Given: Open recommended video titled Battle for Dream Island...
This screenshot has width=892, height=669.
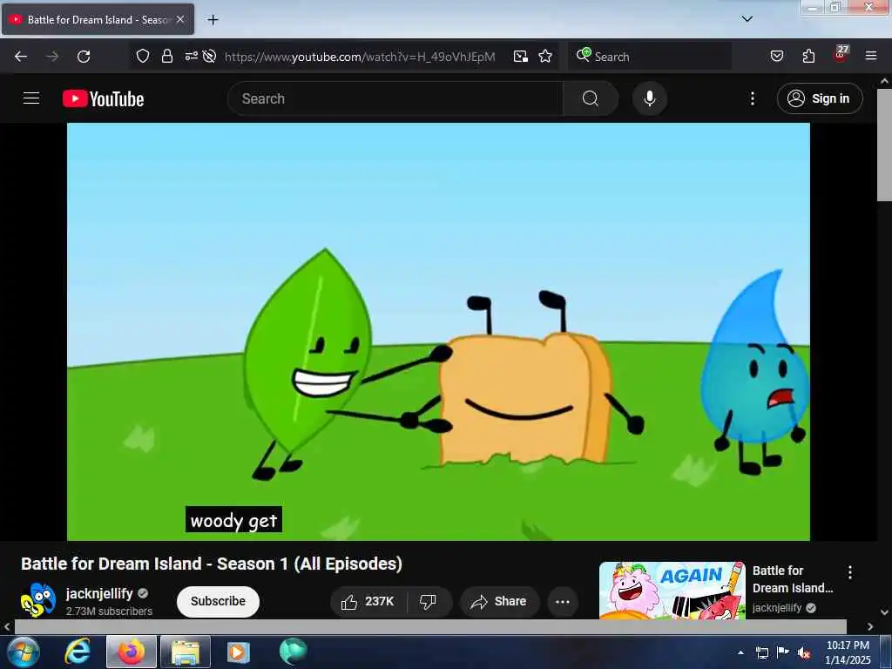Looking at the screenshot, I should [793, 579].
